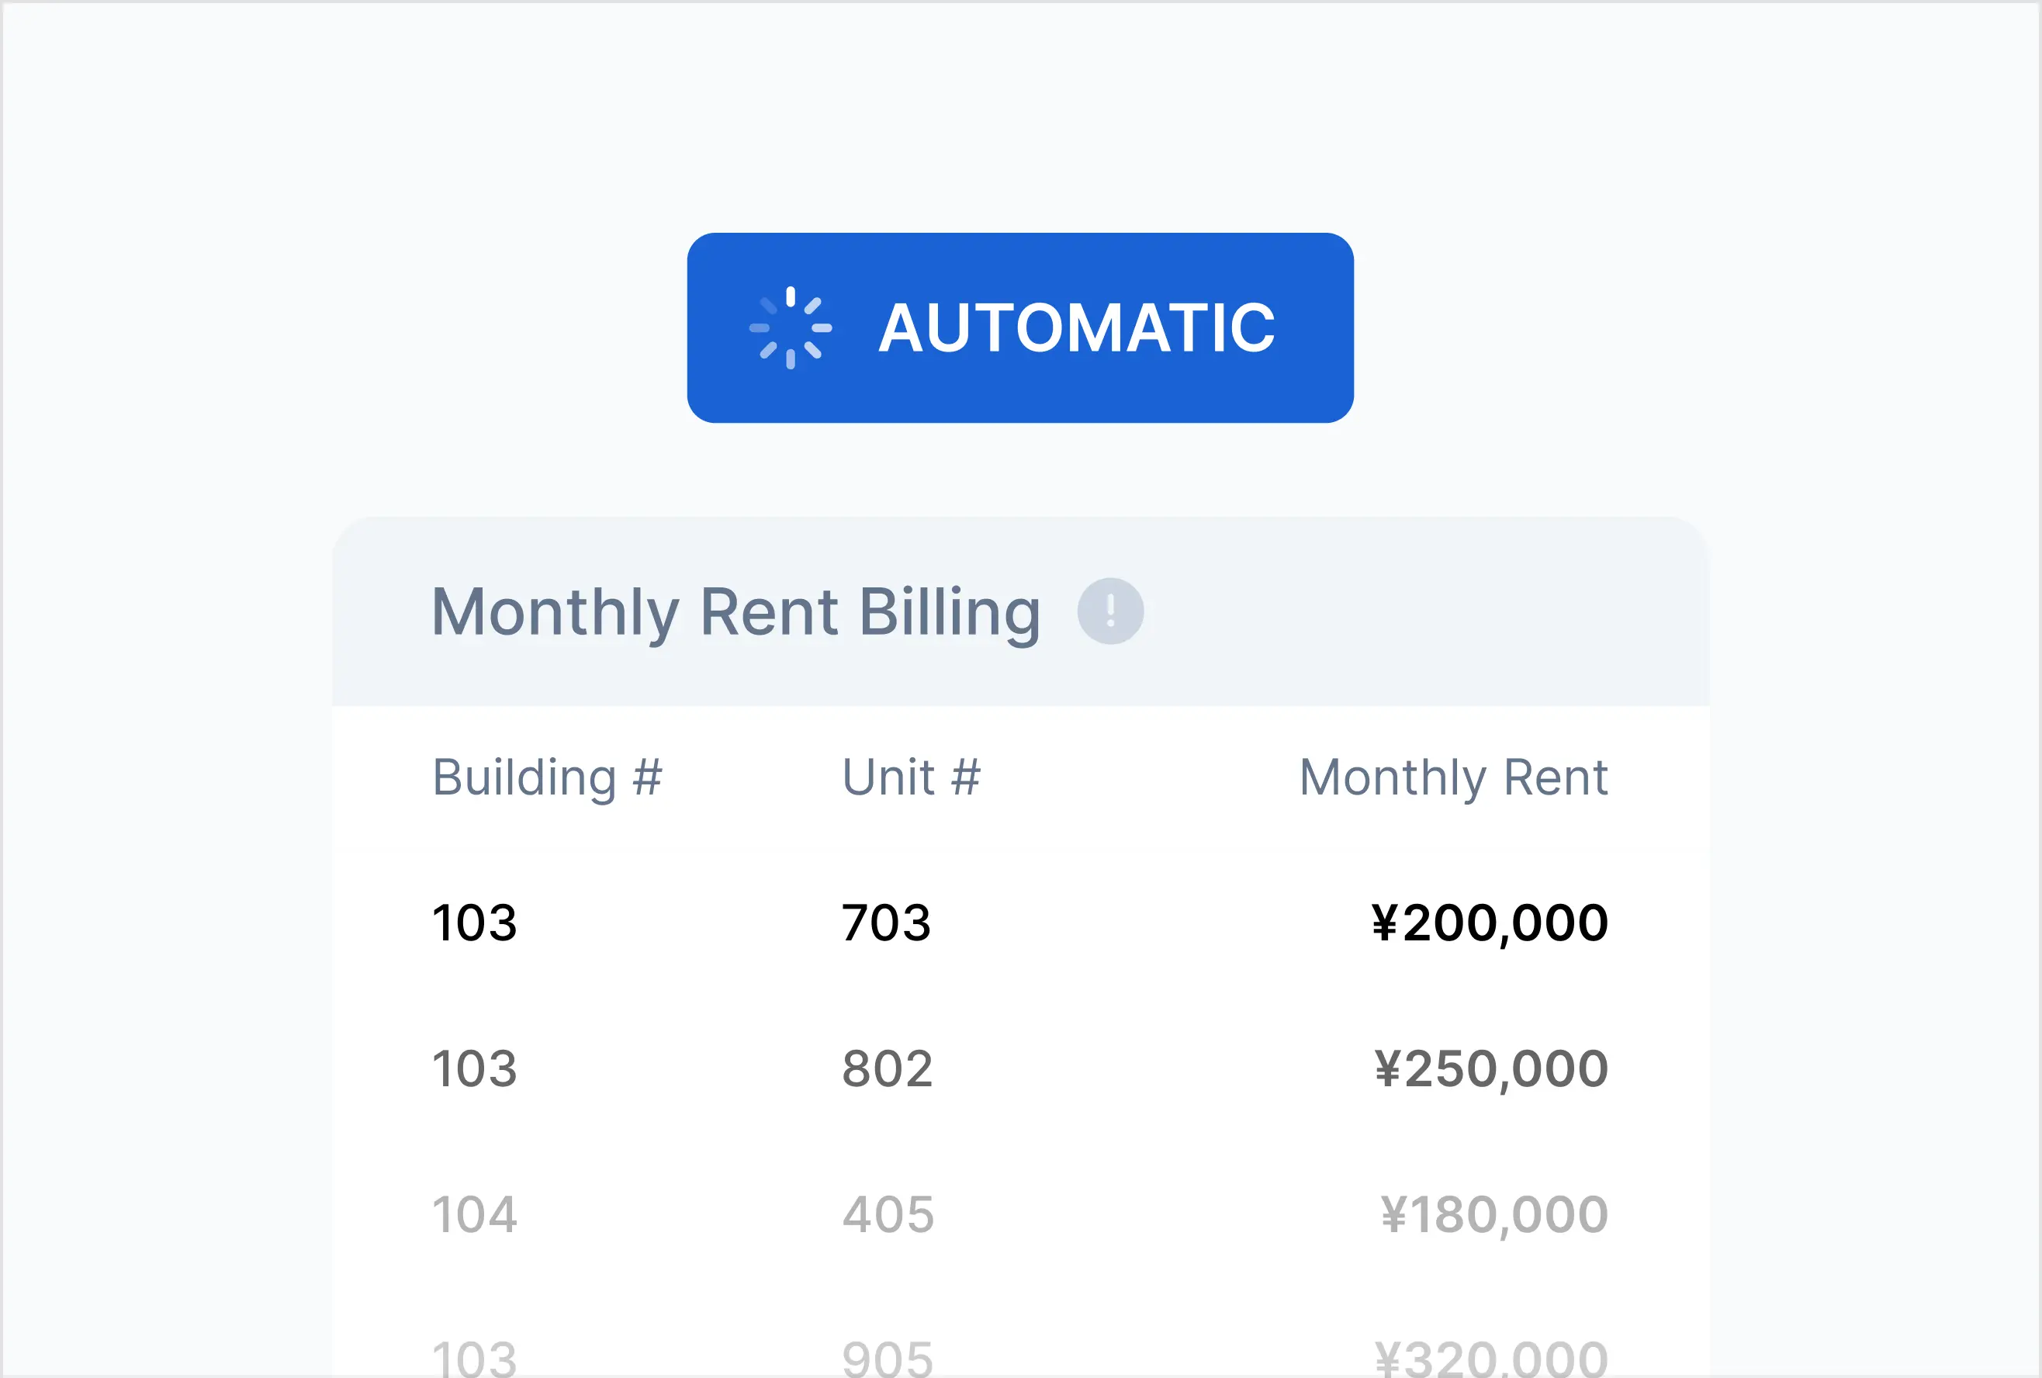Click the loading spinner icon
Viewport: 2042px width, 1378px height.
coord(790,327)
